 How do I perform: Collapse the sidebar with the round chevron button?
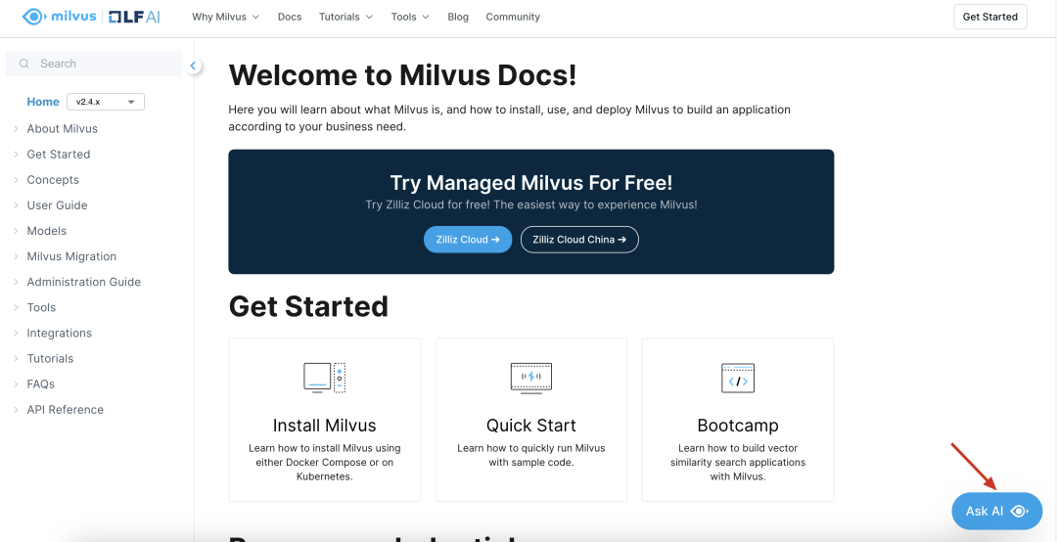(x=194, y=66)
